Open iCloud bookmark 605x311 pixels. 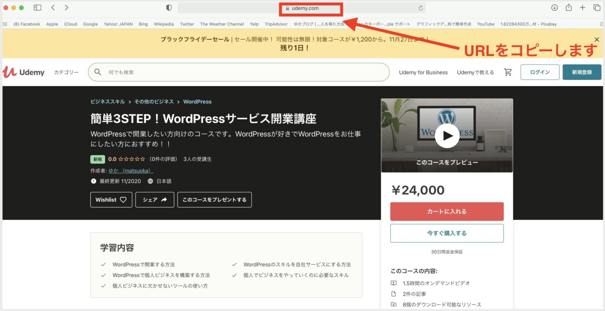point(71,24)
